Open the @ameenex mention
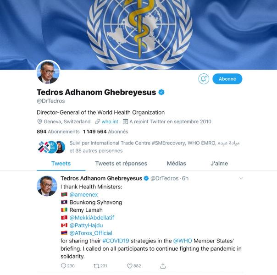Image resolution: width=277 pixels, height=275 pixels. (x=83, y=194)
